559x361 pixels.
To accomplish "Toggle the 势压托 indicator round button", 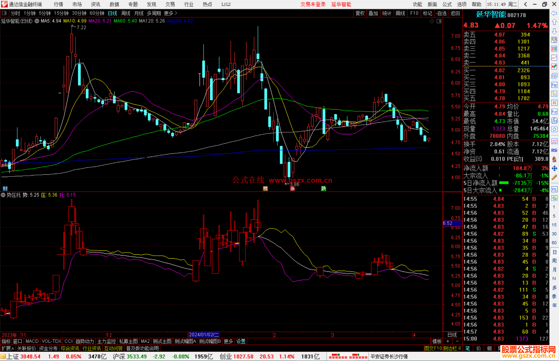I will tap(3, 195).
